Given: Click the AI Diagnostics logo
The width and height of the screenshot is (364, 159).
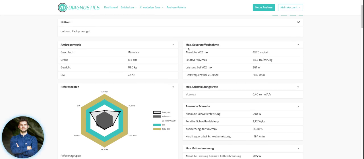Looking at the screenshot, I should click(79, 7).
